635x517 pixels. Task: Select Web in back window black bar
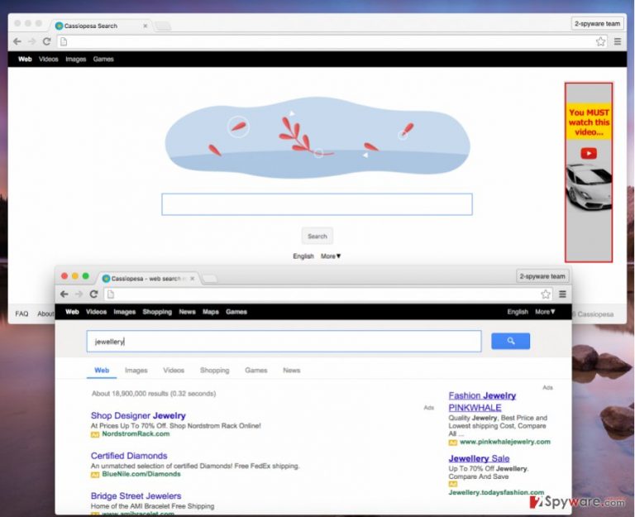click(25, 60)
